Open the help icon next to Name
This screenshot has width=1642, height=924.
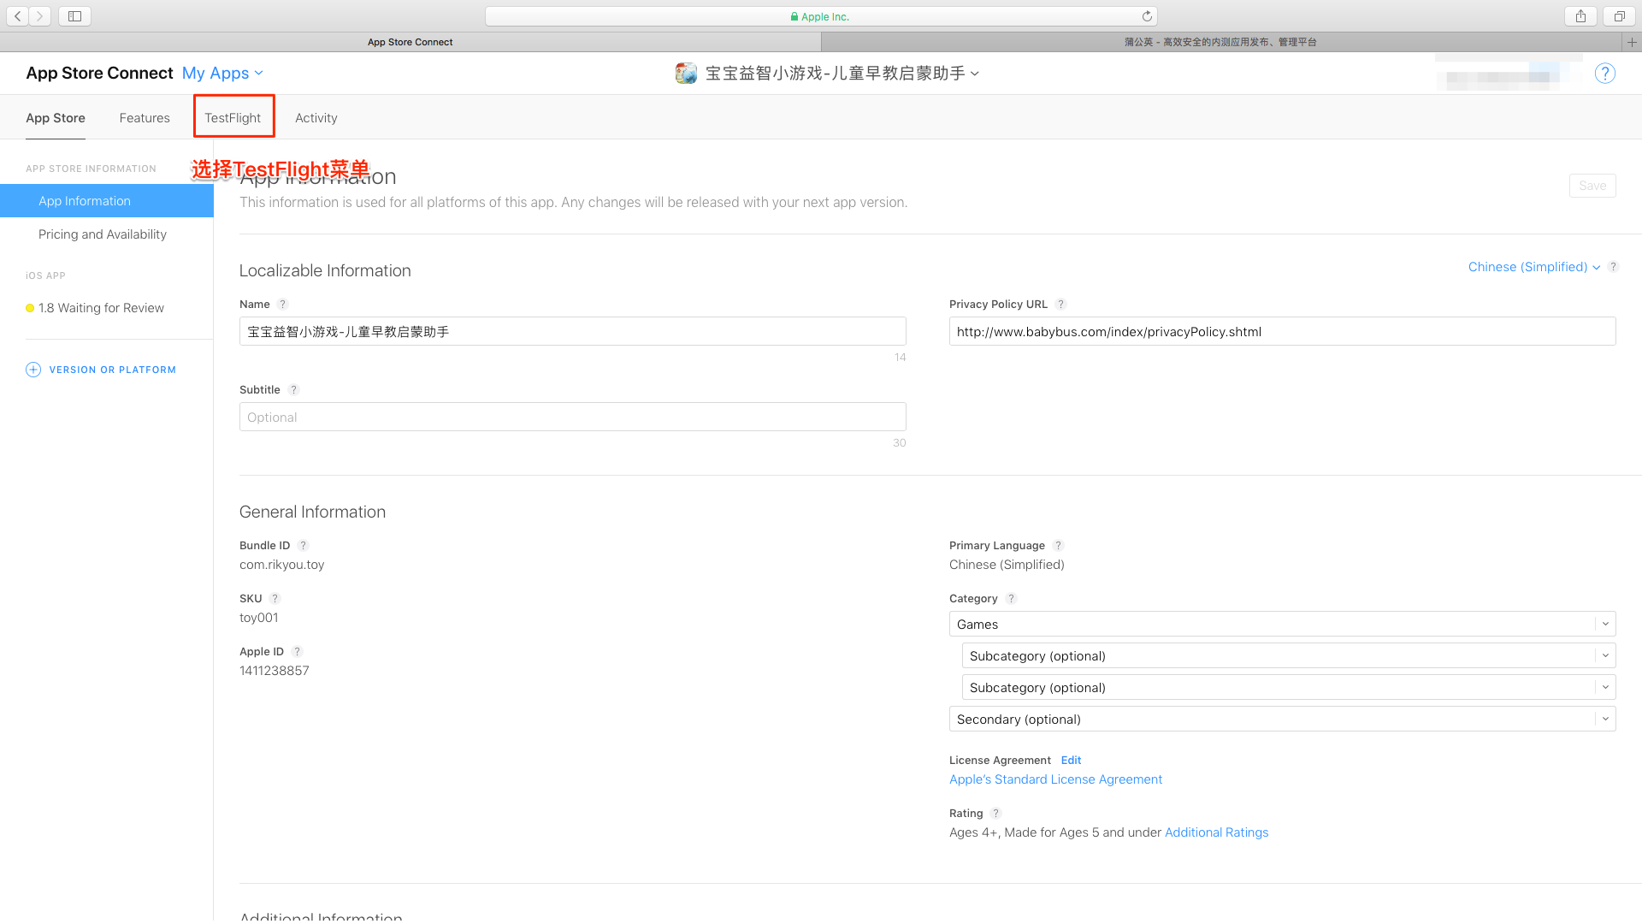coord(283,305)
